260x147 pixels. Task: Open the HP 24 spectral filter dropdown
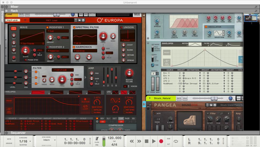(x=85, y=43)
